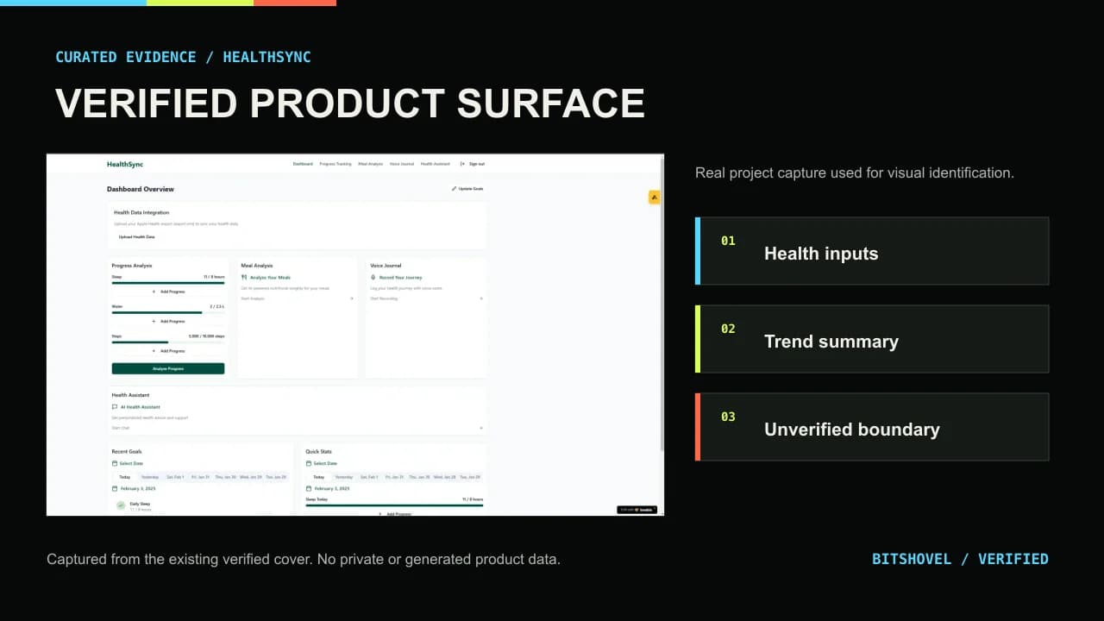Click the Steps progress bar

point(168,342)
